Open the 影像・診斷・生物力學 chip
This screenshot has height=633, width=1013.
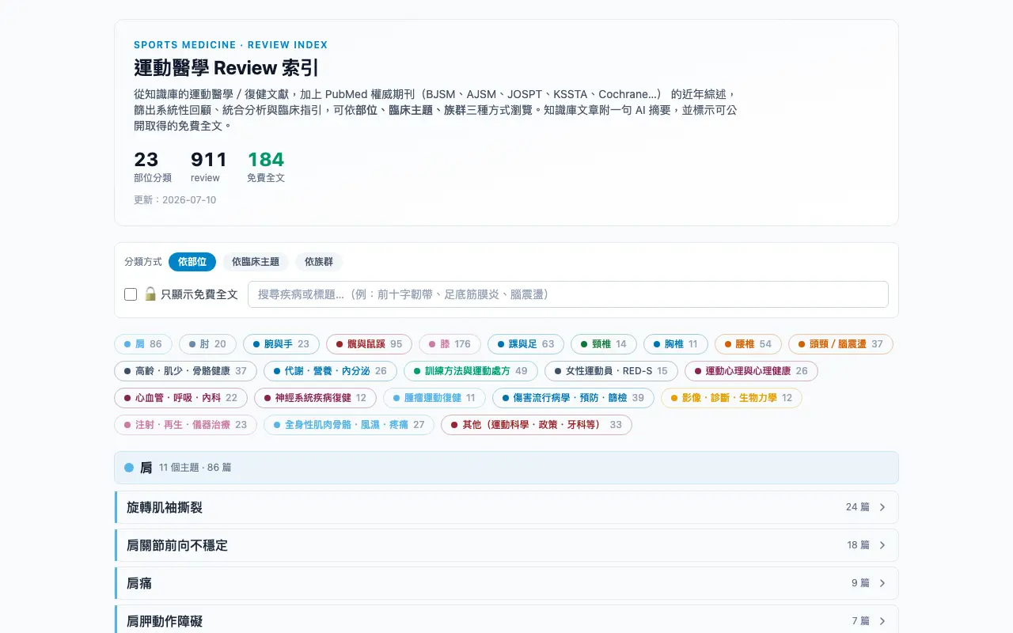(x=731, y=398)
